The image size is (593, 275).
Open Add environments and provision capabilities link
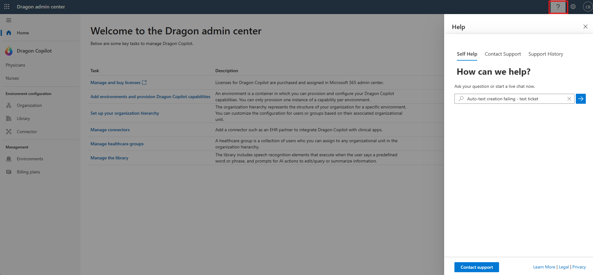coord(150,97)
